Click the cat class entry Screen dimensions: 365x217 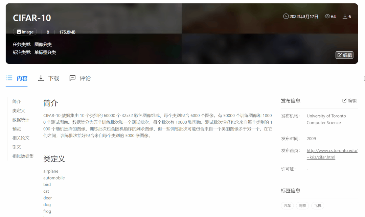pyautogui.click(x=46, y=191)
